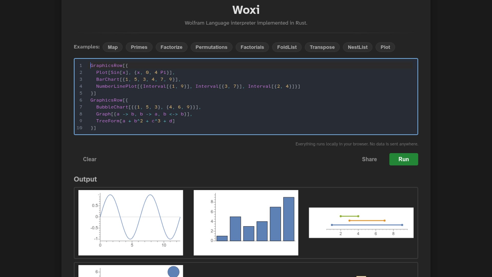Load the Factorials example

pyautogui.click(x=252, y=47)
